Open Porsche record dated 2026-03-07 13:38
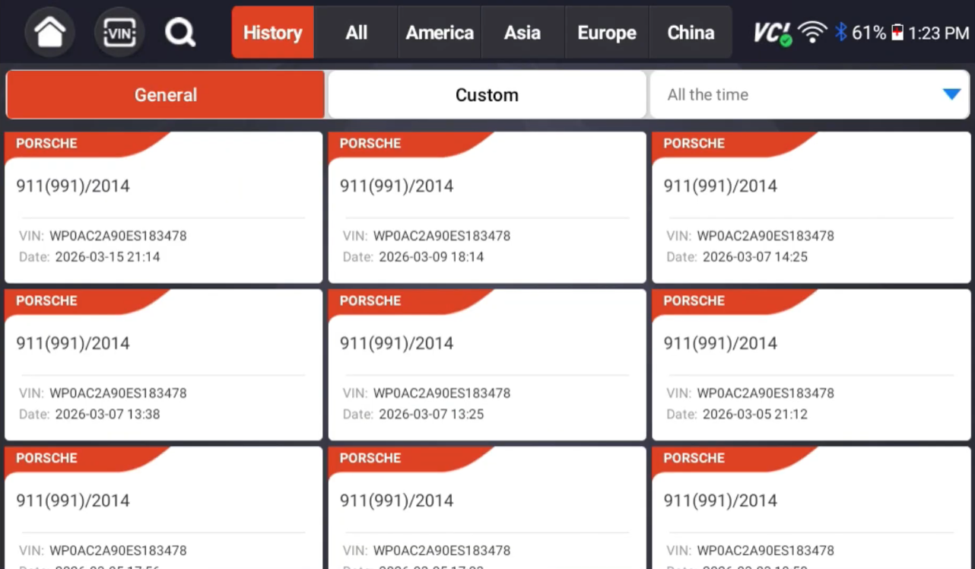The height and width of the screenshot is (569, 975). point(164,365)
